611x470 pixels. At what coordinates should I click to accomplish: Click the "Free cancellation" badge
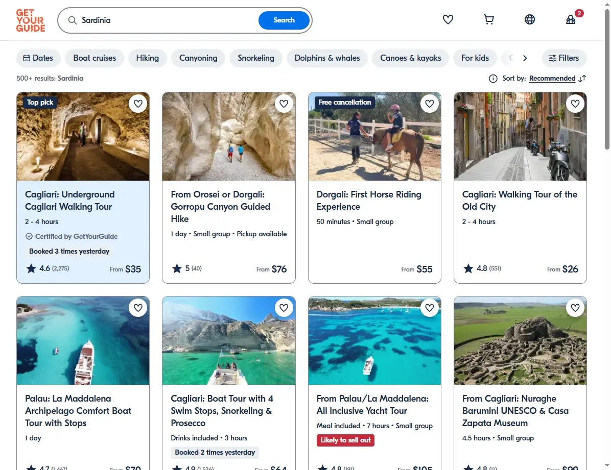(x=344, y=103)
